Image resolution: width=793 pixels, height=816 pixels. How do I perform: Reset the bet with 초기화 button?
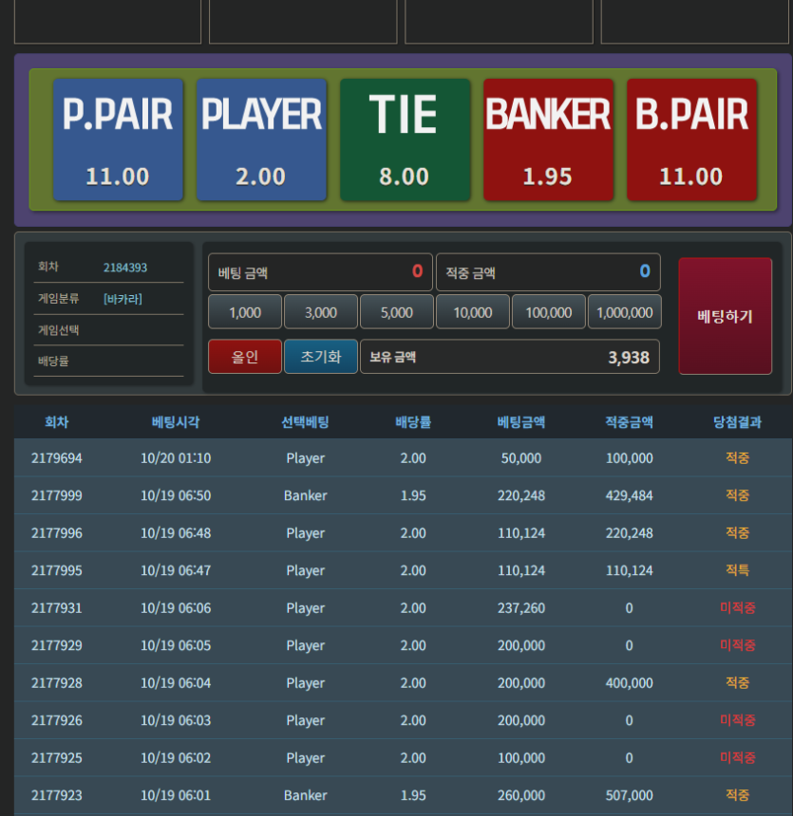pyautogui.click(x=321, y=357)
